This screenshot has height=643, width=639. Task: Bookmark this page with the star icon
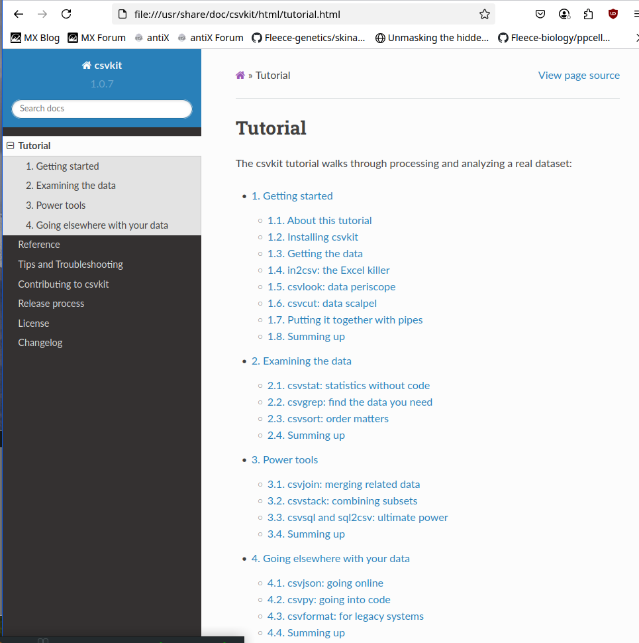click(x=485, y=15)
